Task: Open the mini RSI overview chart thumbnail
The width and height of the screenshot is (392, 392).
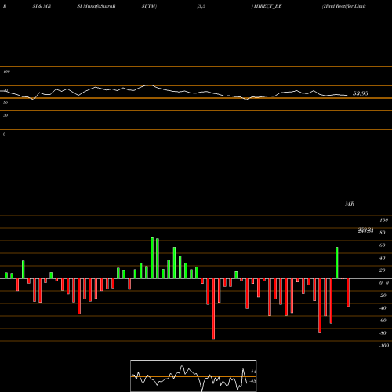Action: tap(194, 376)
